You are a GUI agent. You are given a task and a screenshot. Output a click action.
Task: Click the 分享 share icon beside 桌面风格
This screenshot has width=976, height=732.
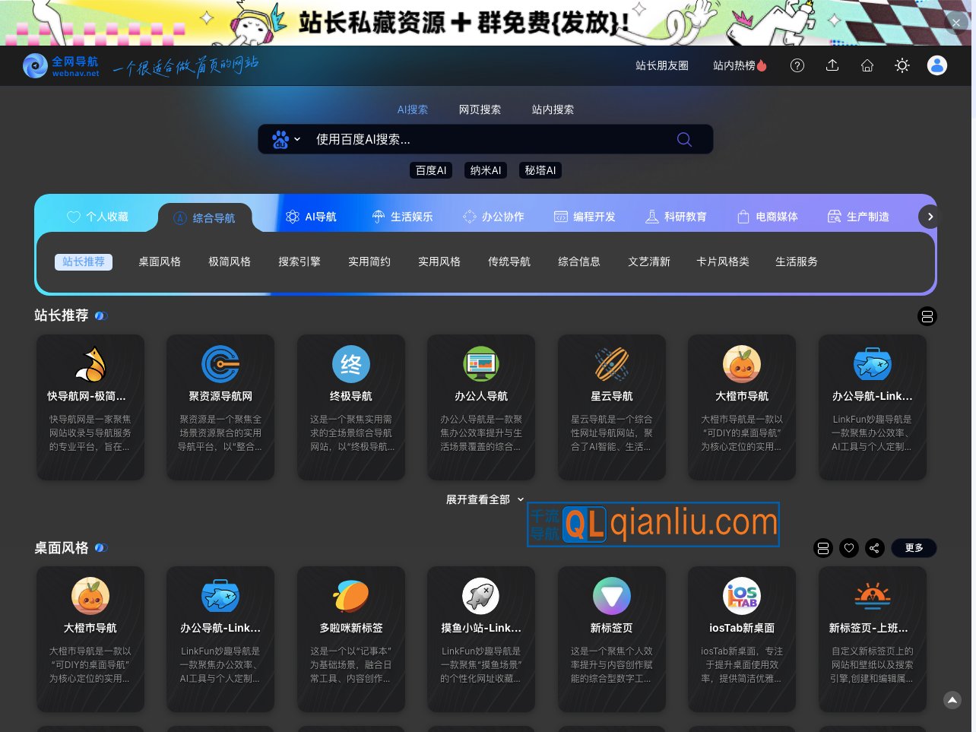(x=875, y=548)
